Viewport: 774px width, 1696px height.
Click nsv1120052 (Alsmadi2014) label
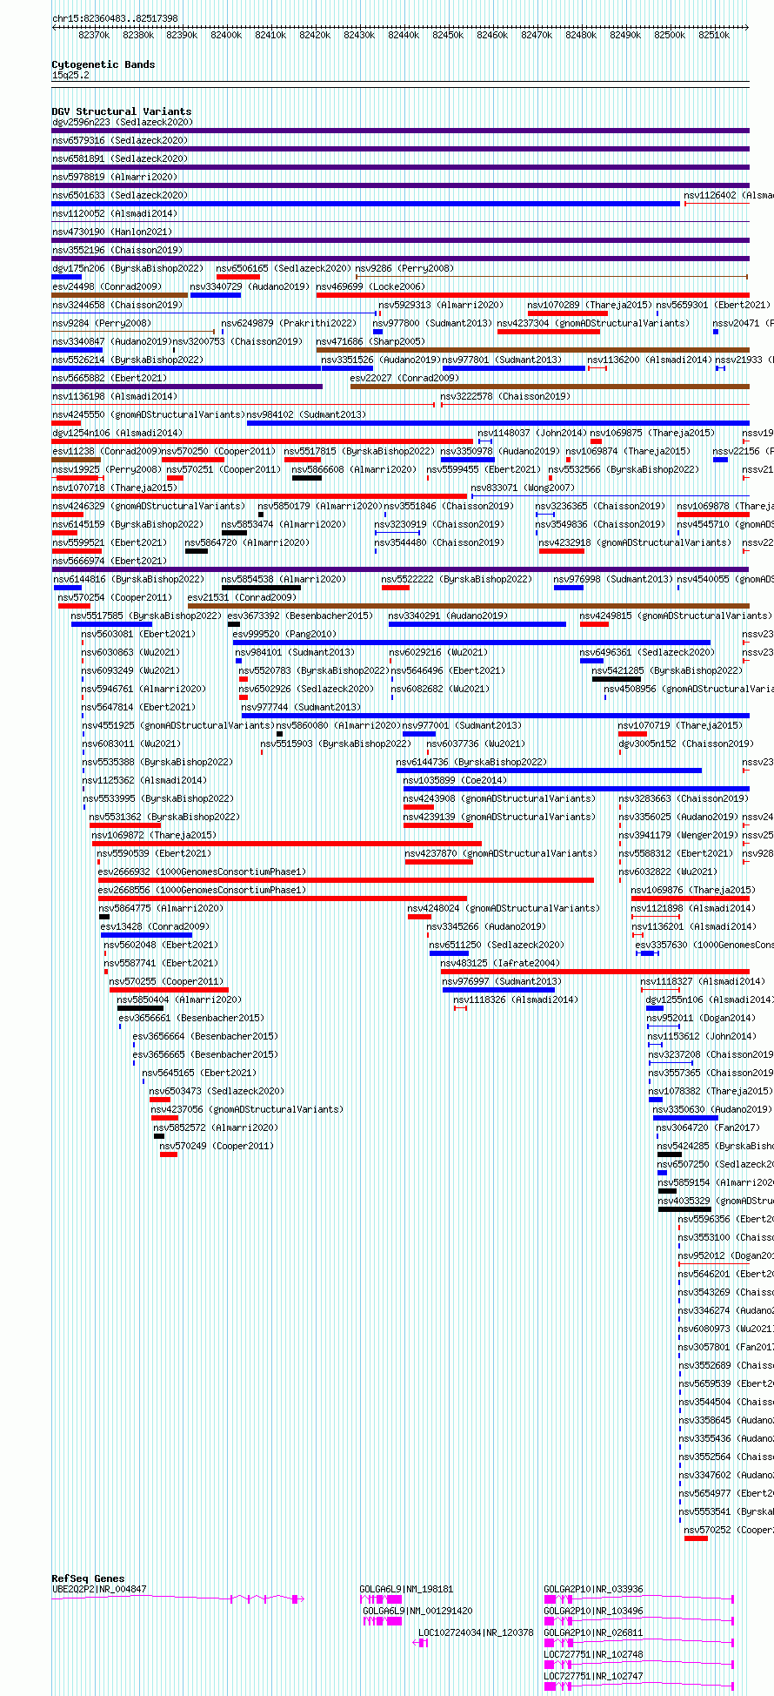tap(115, 213)
